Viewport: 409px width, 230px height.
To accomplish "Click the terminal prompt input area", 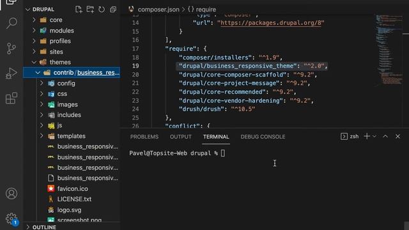I will (x=223, y=153).
